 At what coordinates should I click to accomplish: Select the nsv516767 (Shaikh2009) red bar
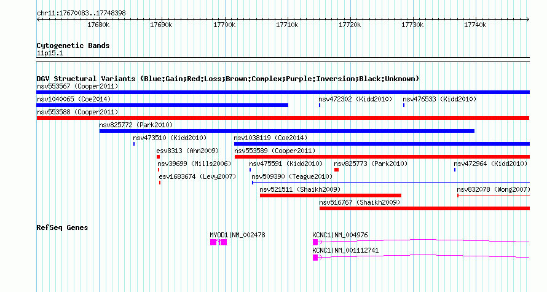pos(425,208)
